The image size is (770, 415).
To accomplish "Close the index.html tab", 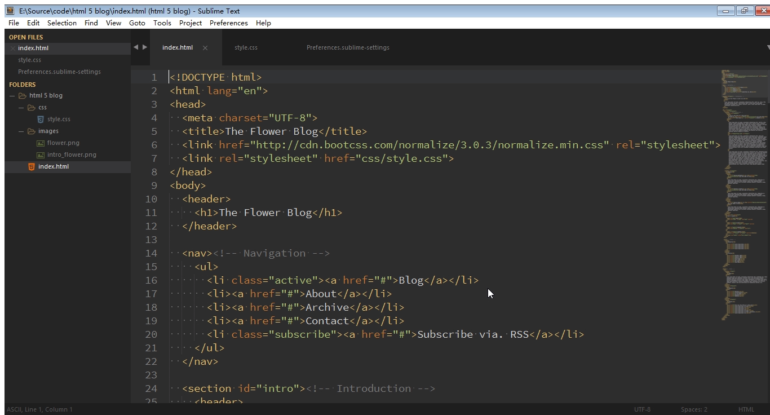I will [x=205, y=48].
